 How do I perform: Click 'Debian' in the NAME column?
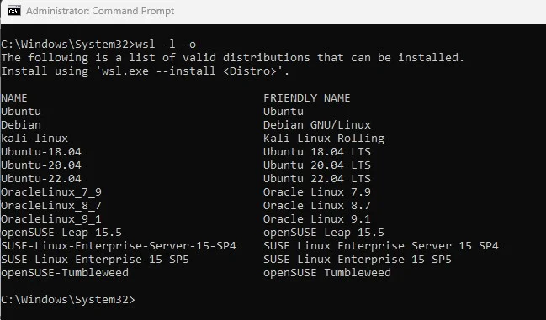pyautogui.click(x=21, y=125)
